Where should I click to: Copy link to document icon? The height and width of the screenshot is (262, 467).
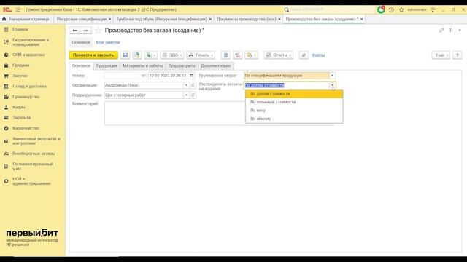441,30
